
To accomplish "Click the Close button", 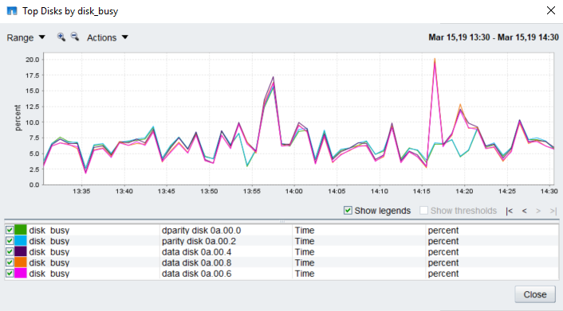I will tap(535, 294).
